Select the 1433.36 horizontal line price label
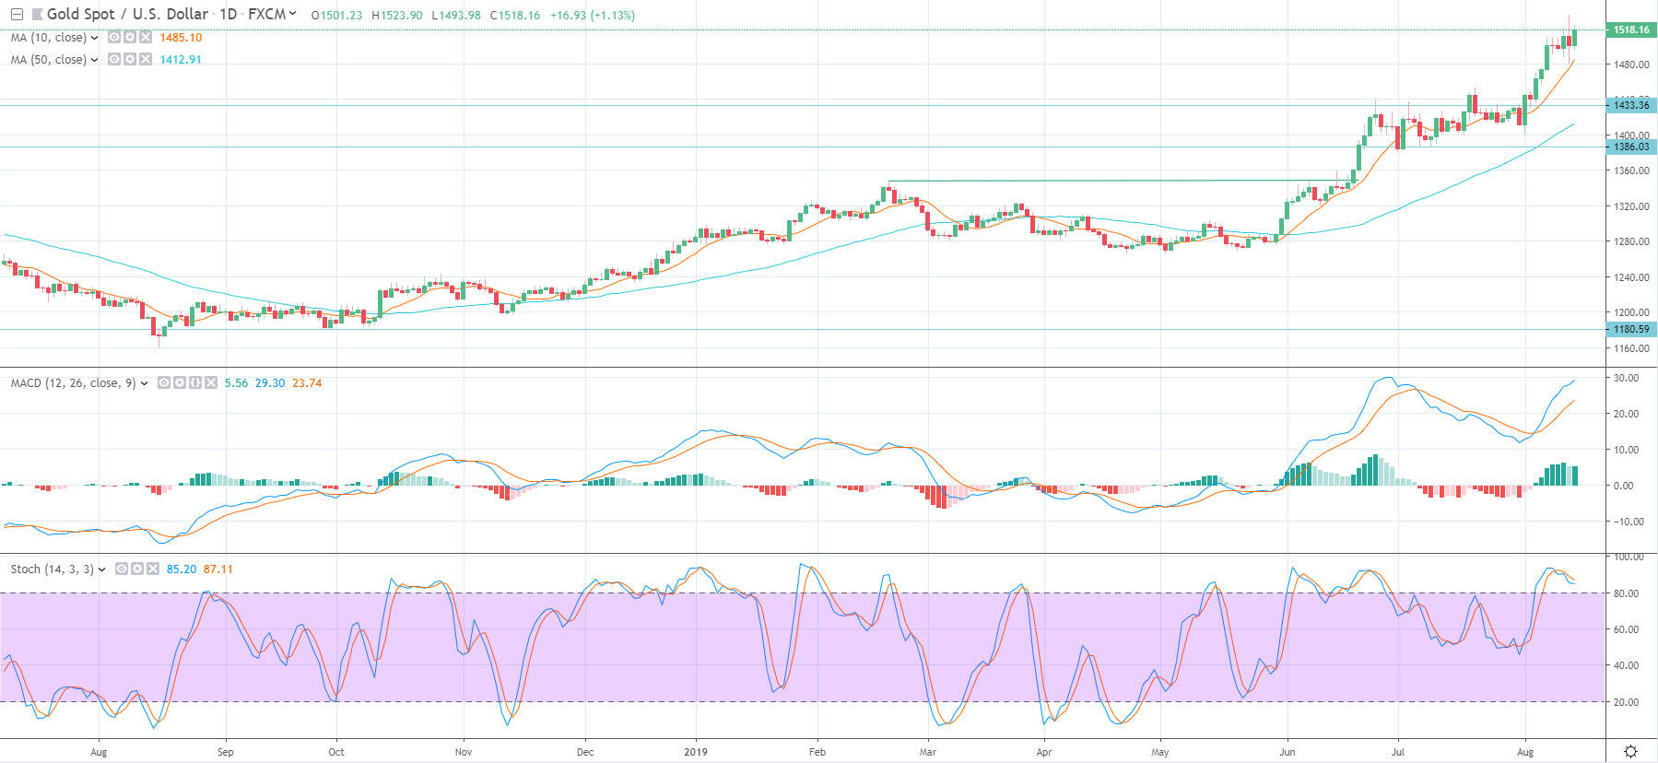 point(1630,105)
